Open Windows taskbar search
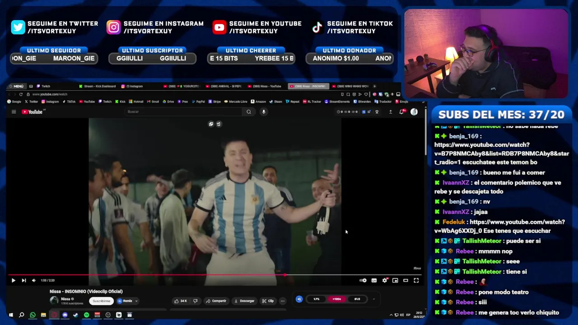578x325 pixels. 21,315
